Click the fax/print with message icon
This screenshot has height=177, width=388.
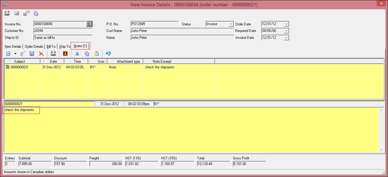tap(26, 13)
